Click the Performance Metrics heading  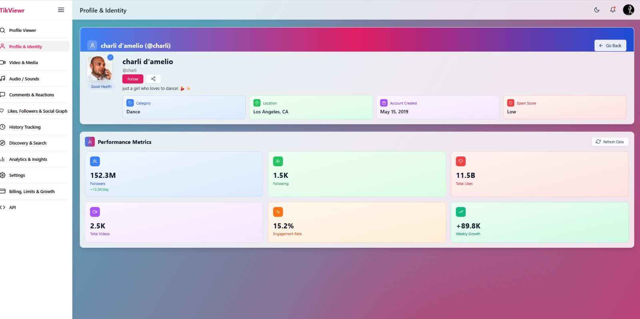point(124,142)
